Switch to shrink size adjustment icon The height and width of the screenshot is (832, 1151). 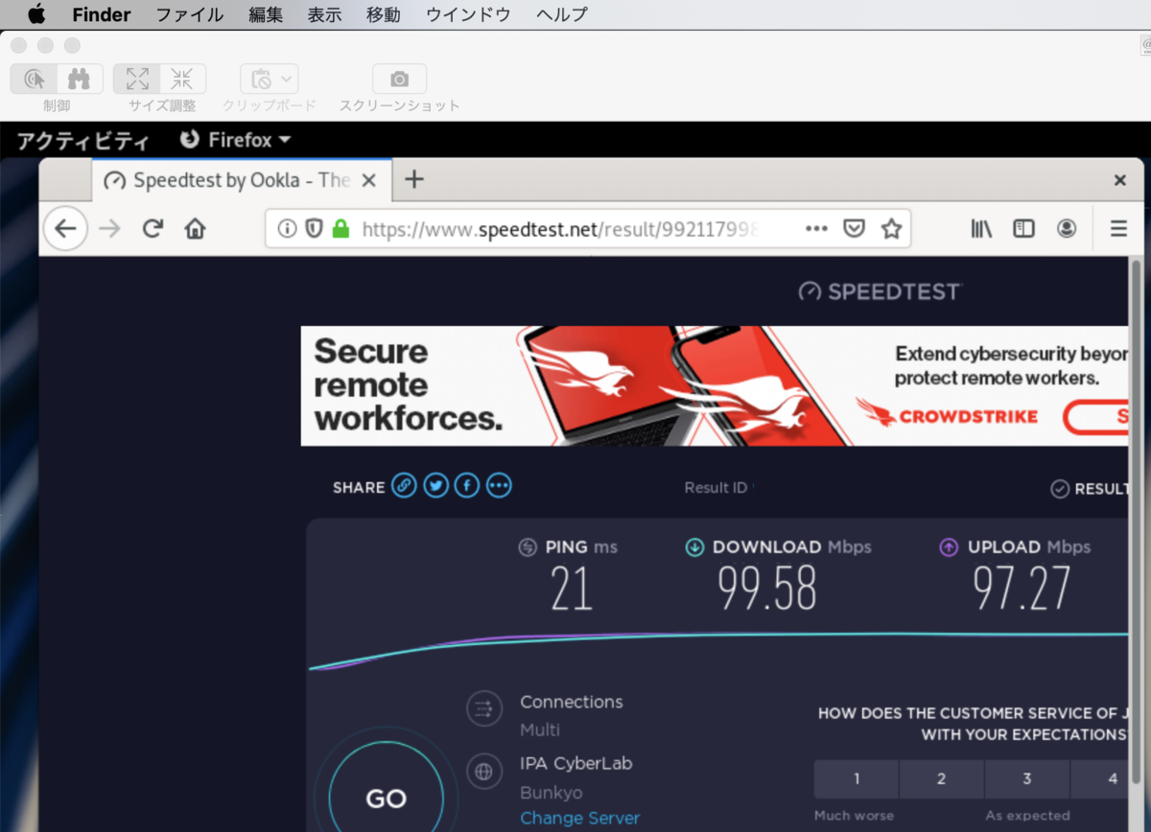(182, 79)
